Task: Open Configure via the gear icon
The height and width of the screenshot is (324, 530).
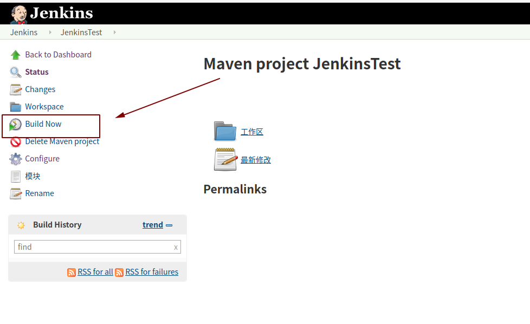Action: [15, 158]
